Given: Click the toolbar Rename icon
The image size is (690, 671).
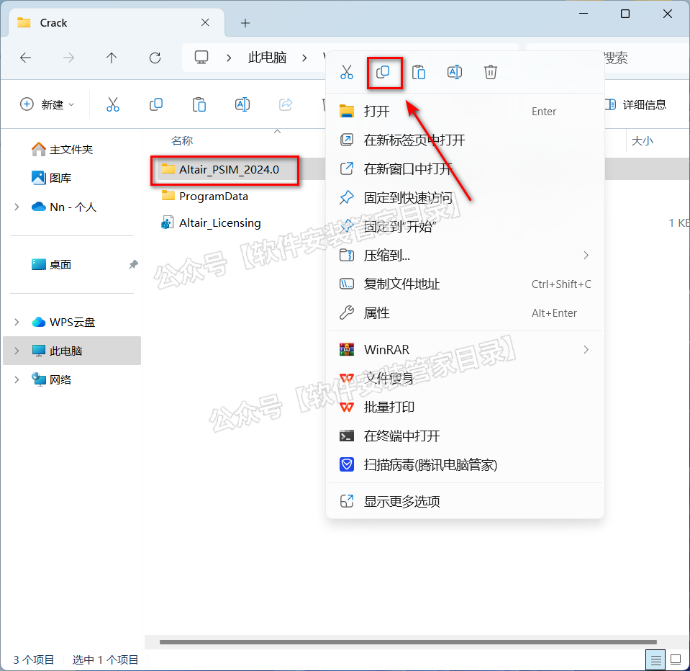Looking at the screenshot, I should [242, 104].
